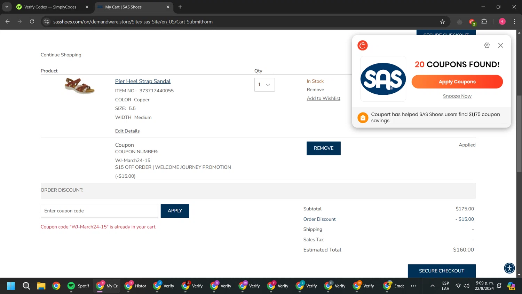The image size is (522, 294).
Task: Open the Wi-Fi network icon
Action: pos(458,286)
